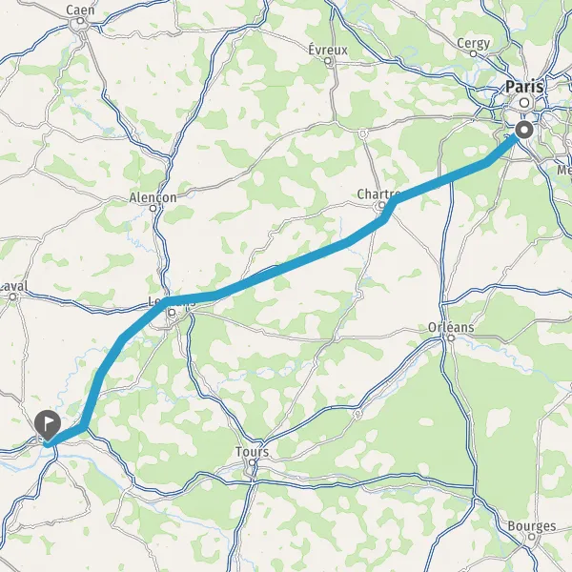Click the Tours city marker dot
Screen dimensions: 572x572
252,462
